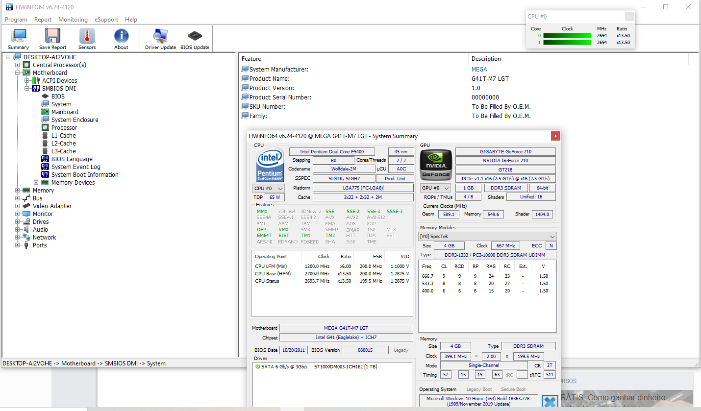The width and height of the screenshot is (701, 411).
Task: Open the SpecTek memory module dropdown
Action: click(x=487, y=236)
